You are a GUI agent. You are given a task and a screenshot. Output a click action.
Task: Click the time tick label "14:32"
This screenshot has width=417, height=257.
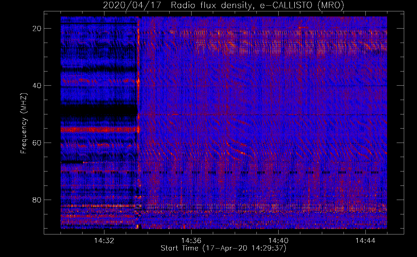pos(104,241)
